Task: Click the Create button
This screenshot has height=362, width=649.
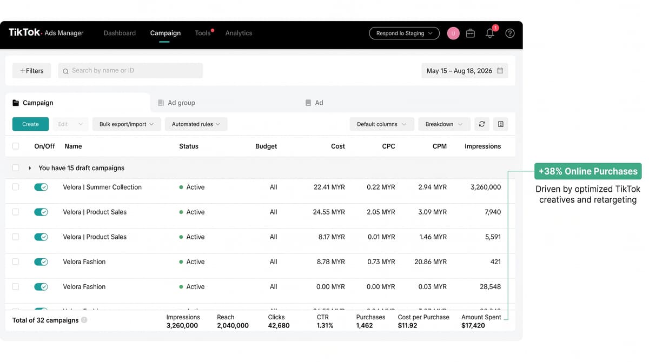Action: tap(30, 124)
